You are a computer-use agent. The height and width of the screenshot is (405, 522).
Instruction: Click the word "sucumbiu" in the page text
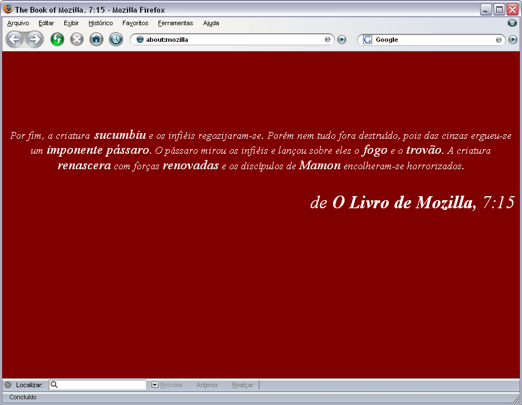pos(120,135)
